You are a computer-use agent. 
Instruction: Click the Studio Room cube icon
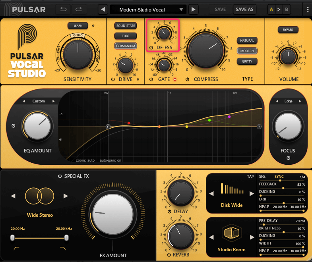click(x=232, y=233)
